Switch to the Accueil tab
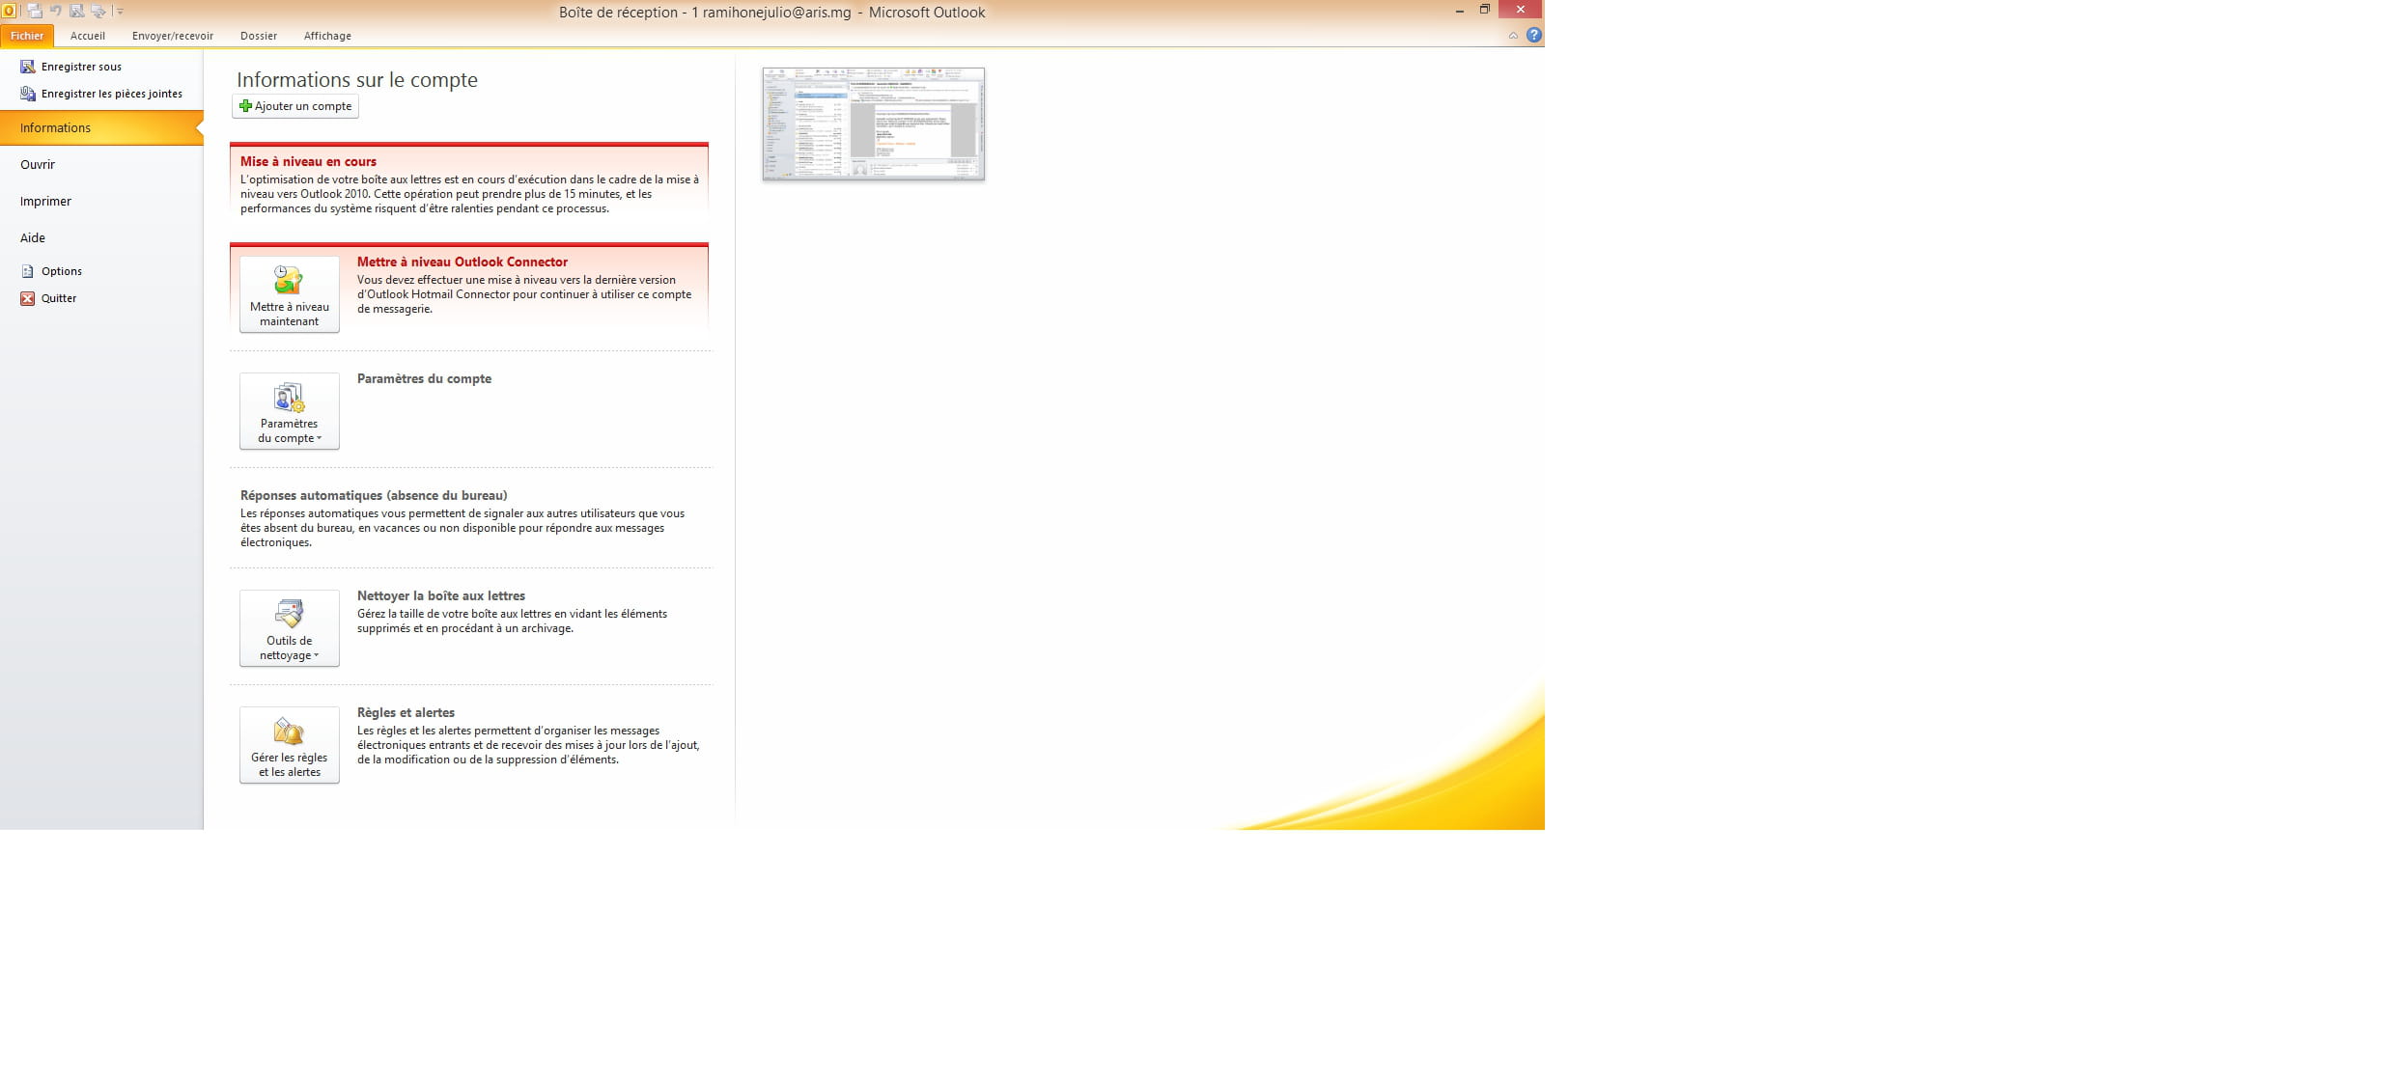2381x1077 pixels. tap(87, 36)
